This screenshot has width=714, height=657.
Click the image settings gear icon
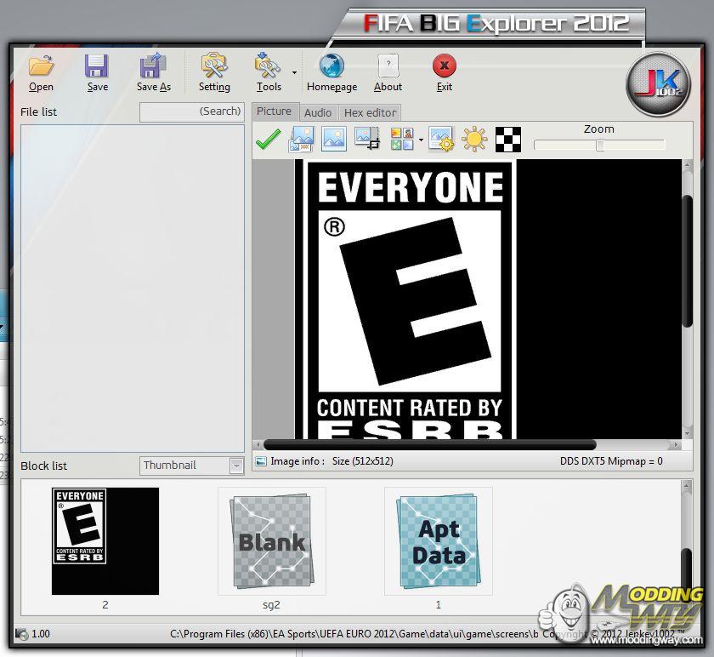click(x=441, y=140)
